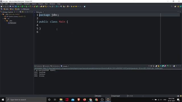Click the Pin Console icon
182x102 pixels.
[168, 66]
